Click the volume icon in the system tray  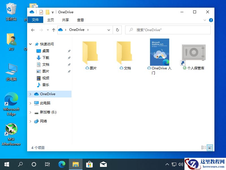181,164
